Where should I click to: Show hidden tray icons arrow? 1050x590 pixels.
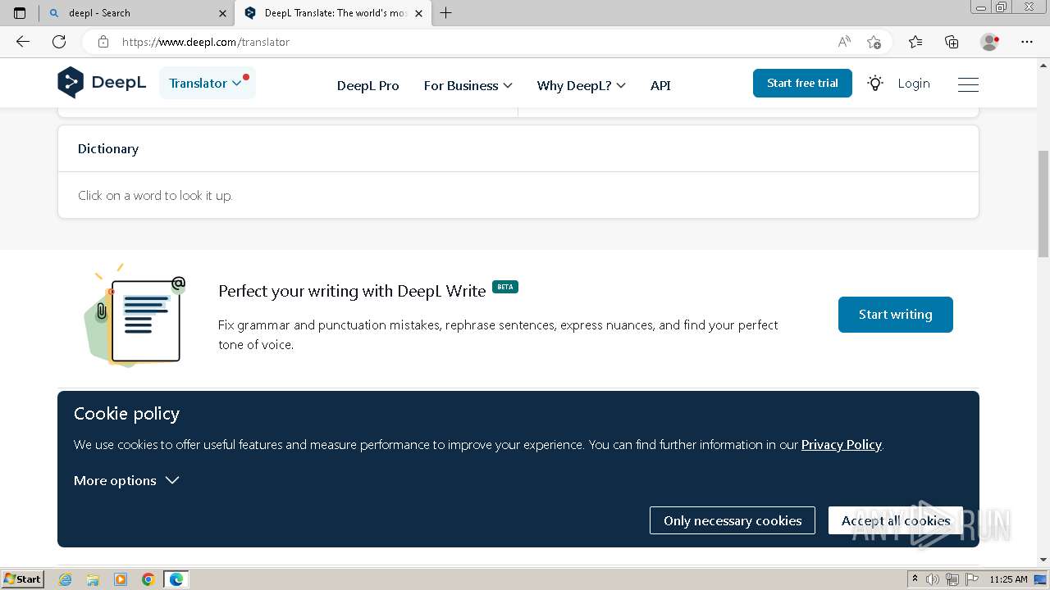click(915, 579)
